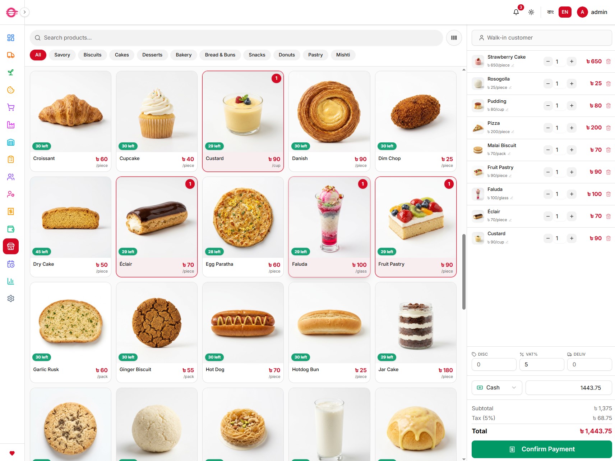Toggle the light/dark theme sun icon
The image size is (615, 461).
click(x=531, y=12)
